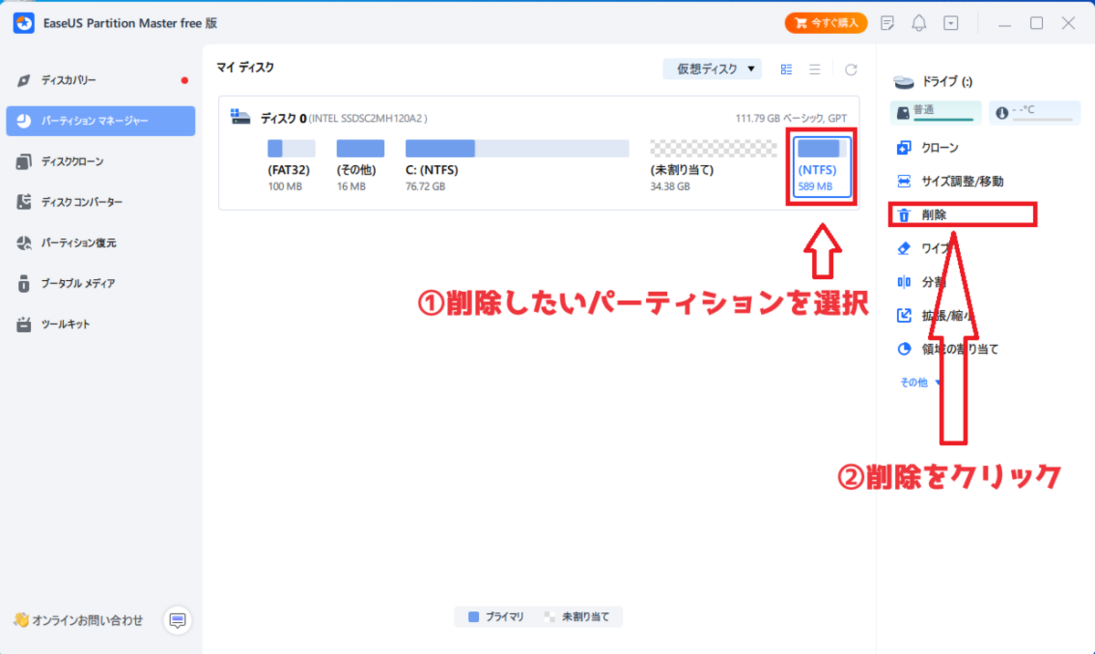Click the 領域の割り当て pie icon
This screenshot has height=654, width=1095.
tap(904, 349)
